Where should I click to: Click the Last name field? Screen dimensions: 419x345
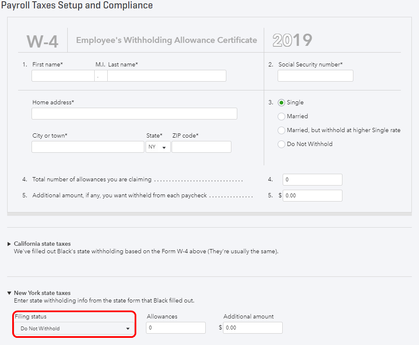point(167,76)
